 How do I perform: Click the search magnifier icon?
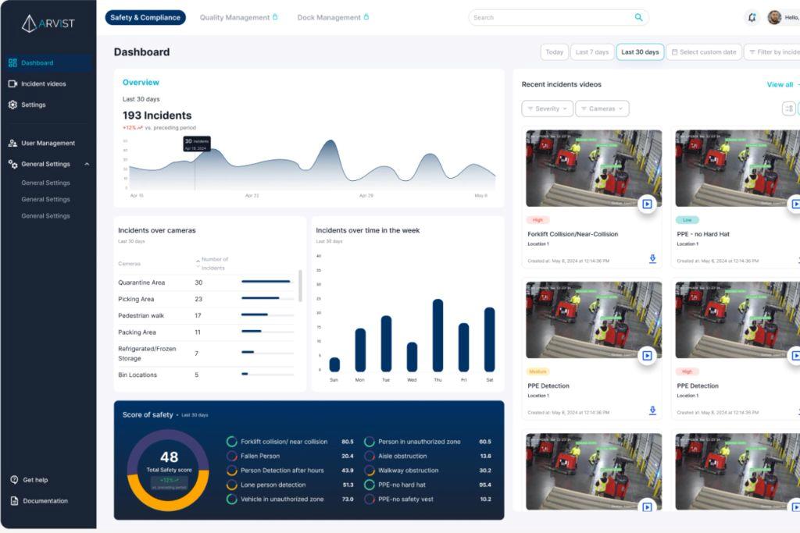coord(638,17)
